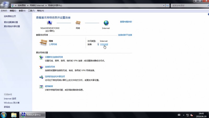Click the 网络和 Internet breadcrumb

[37, 5]
